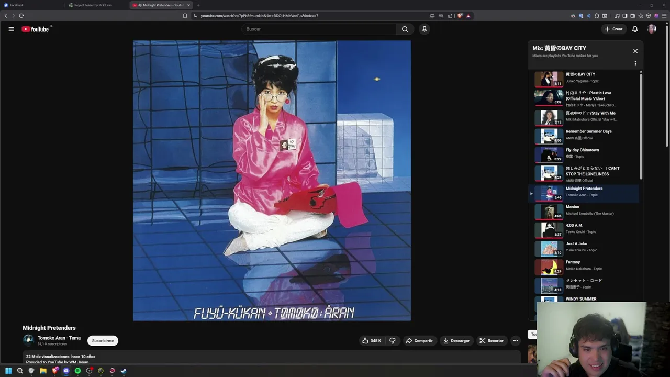The width and height of the screenshot is (670, 377).
Task: Click the album cover video player
Action: pos(272,181)
